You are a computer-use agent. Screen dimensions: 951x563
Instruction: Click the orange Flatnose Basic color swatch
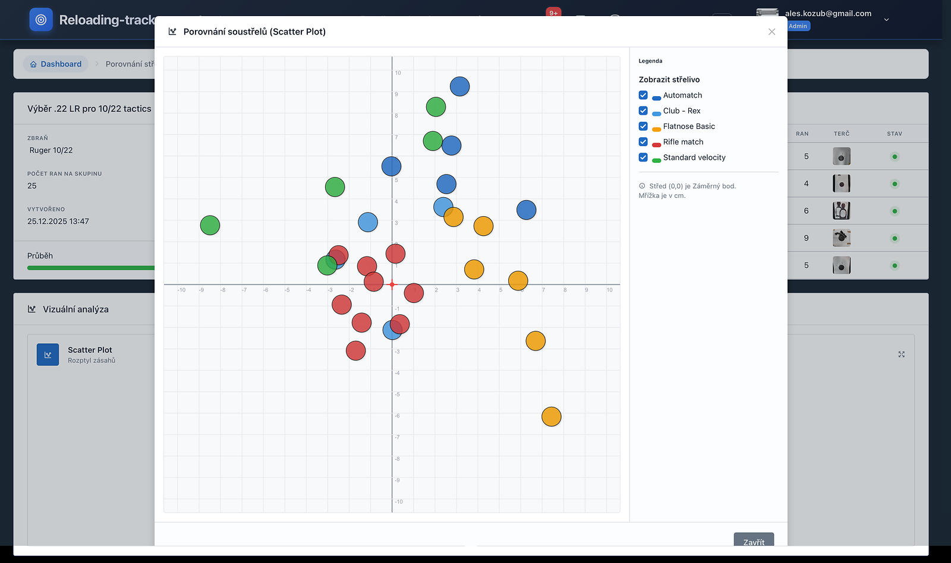[x=656, y=129]
